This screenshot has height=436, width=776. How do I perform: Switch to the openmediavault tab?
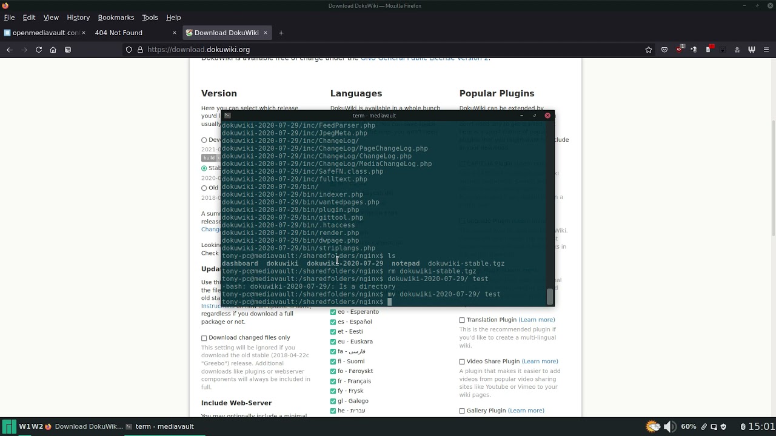(45, 33)
